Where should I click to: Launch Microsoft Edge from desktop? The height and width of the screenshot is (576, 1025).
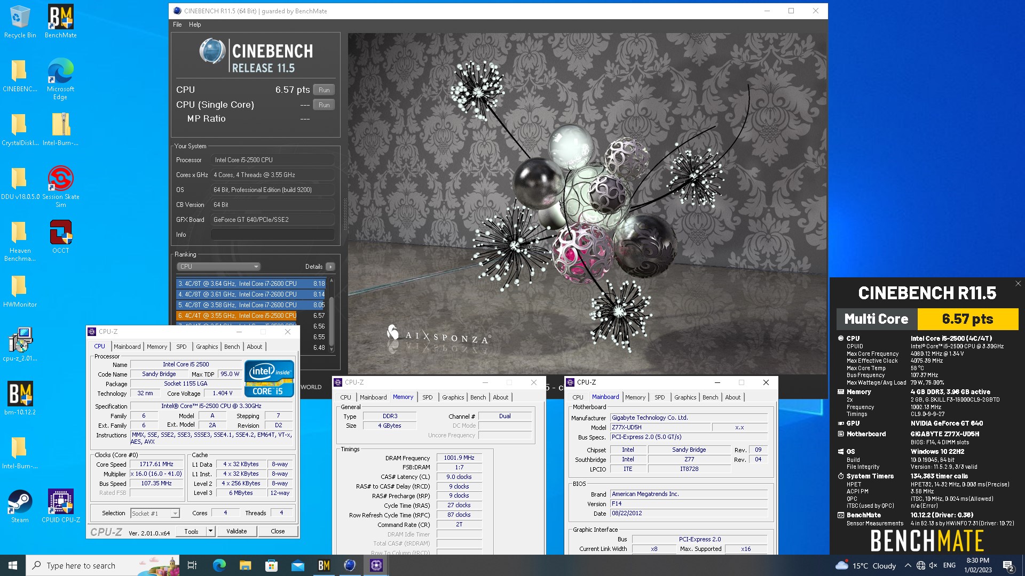60,79
